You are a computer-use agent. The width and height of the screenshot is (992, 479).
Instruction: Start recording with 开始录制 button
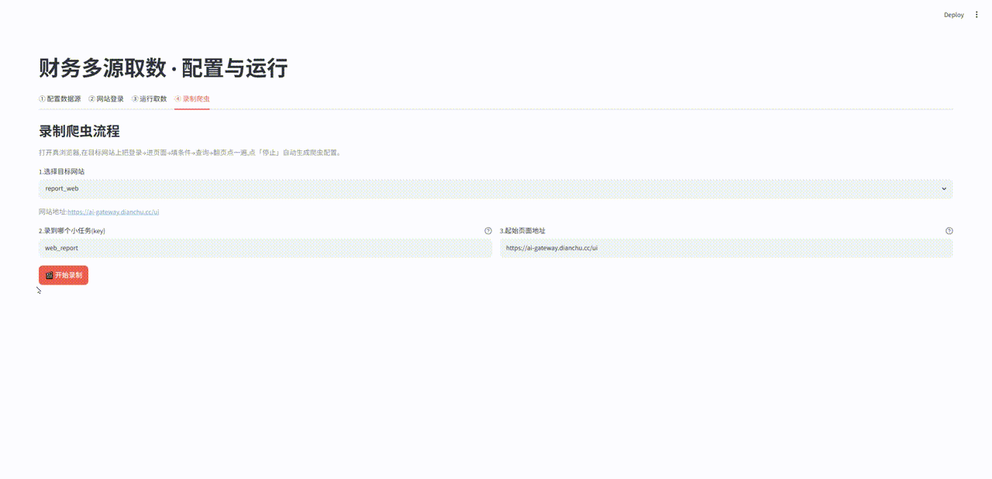coord(64,275)
